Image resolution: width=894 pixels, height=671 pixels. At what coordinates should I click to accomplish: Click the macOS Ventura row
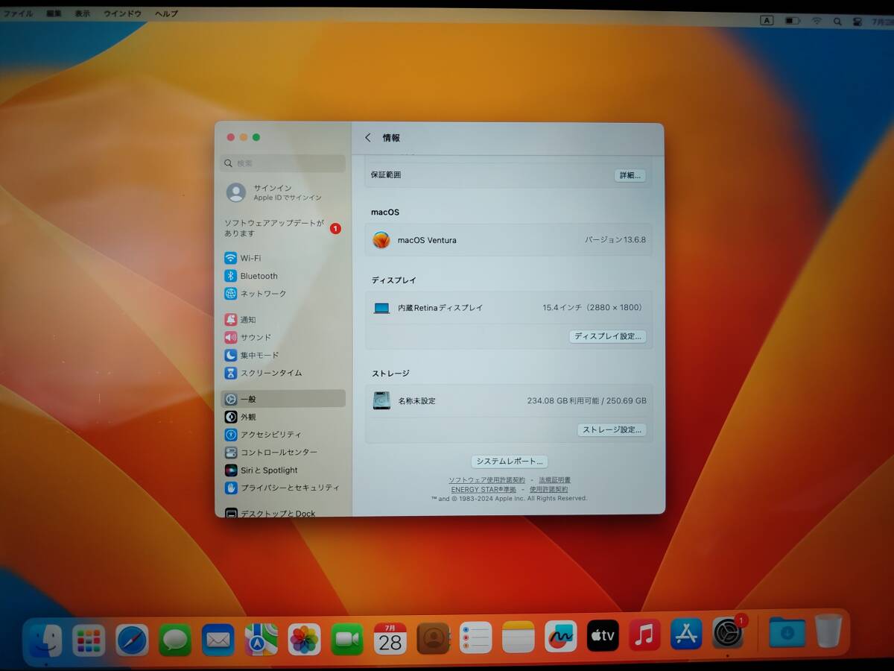(x=509, y=240)
